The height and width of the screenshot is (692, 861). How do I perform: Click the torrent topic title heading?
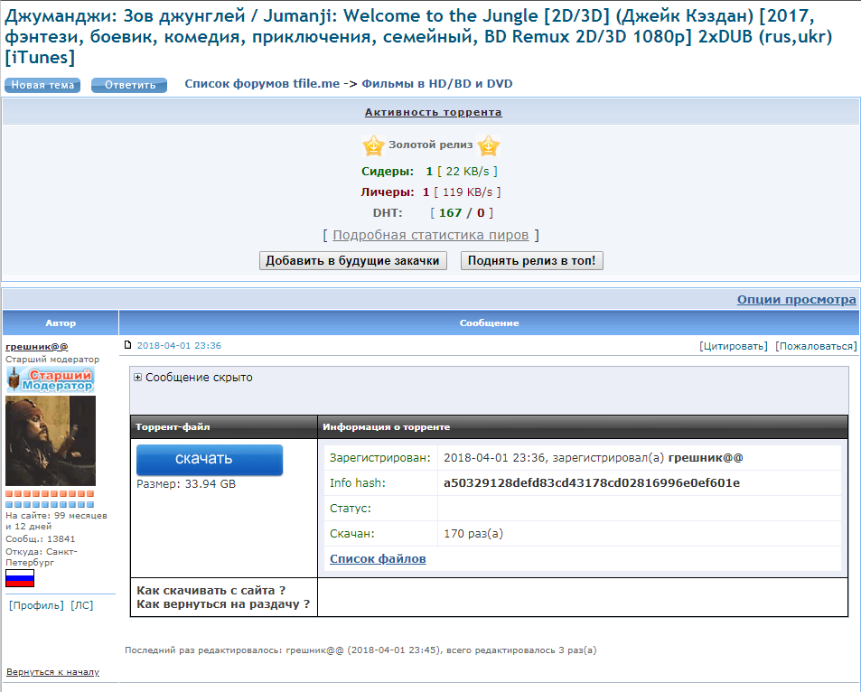[x=418, y=36]
